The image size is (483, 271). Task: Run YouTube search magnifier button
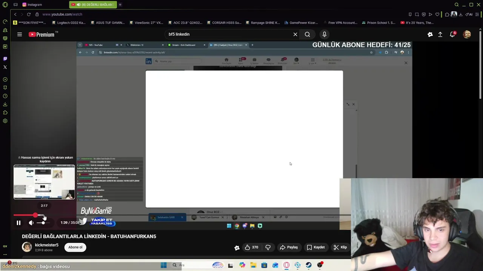click(x=308, y=34)
